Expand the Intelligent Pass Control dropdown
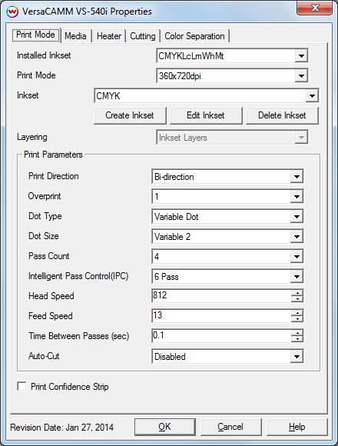The height and width of the screenshot is (446, 338). 228,277
